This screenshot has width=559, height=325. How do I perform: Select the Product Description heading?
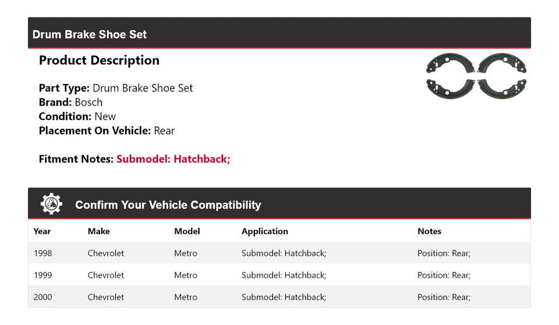coord(99,61)
